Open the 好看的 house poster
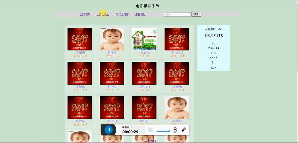 [144, 39]
